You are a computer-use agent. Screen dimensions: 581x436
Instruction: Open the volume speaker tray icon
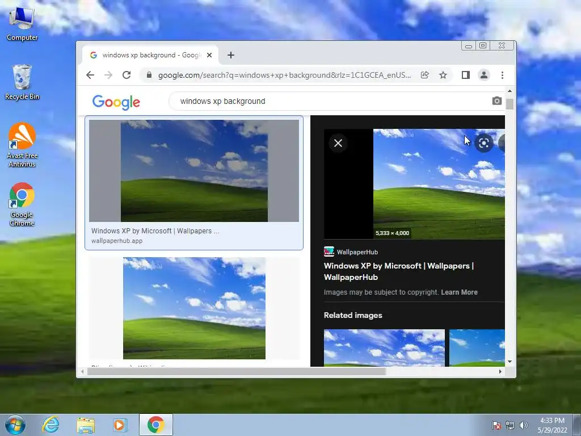[x=524, y=425]
